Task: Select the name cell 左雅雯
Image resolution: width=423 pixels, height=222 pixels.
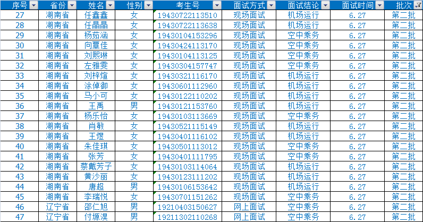Action: [x=96, y=65]
